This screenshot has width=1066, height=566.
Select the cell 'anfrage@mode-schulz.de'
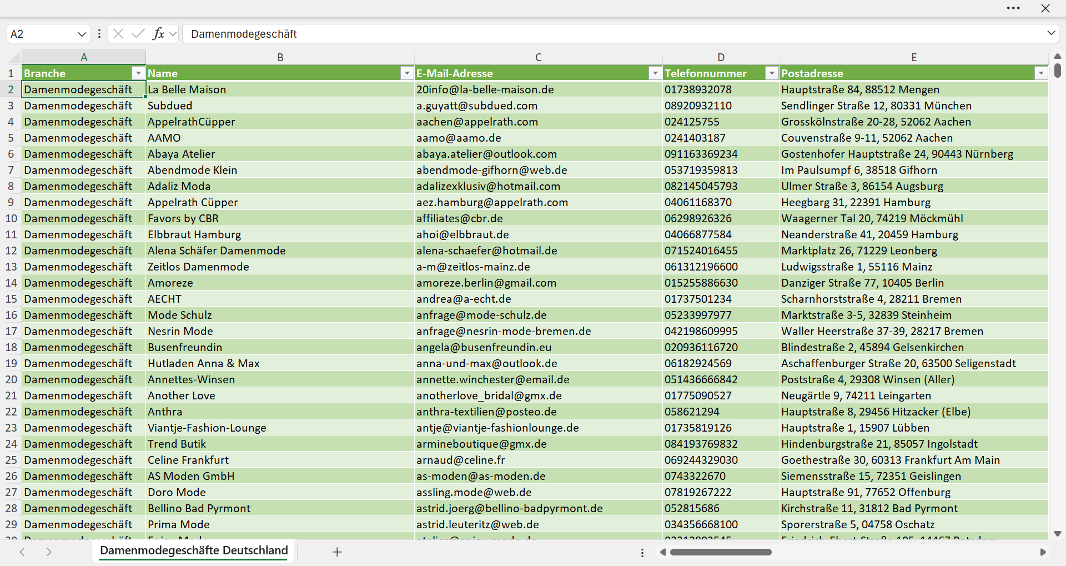click(539, 315)
